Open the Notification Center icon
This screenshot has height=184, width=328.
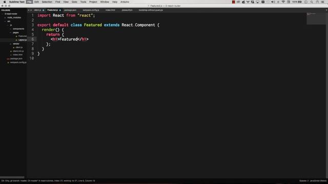point(323,2)
